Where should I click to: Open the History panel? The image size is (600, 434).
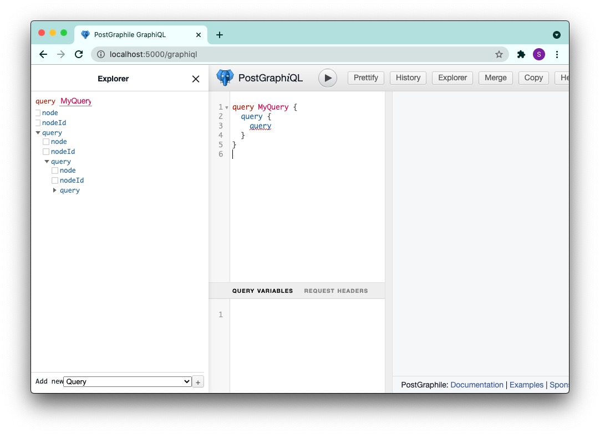[408, 78]
